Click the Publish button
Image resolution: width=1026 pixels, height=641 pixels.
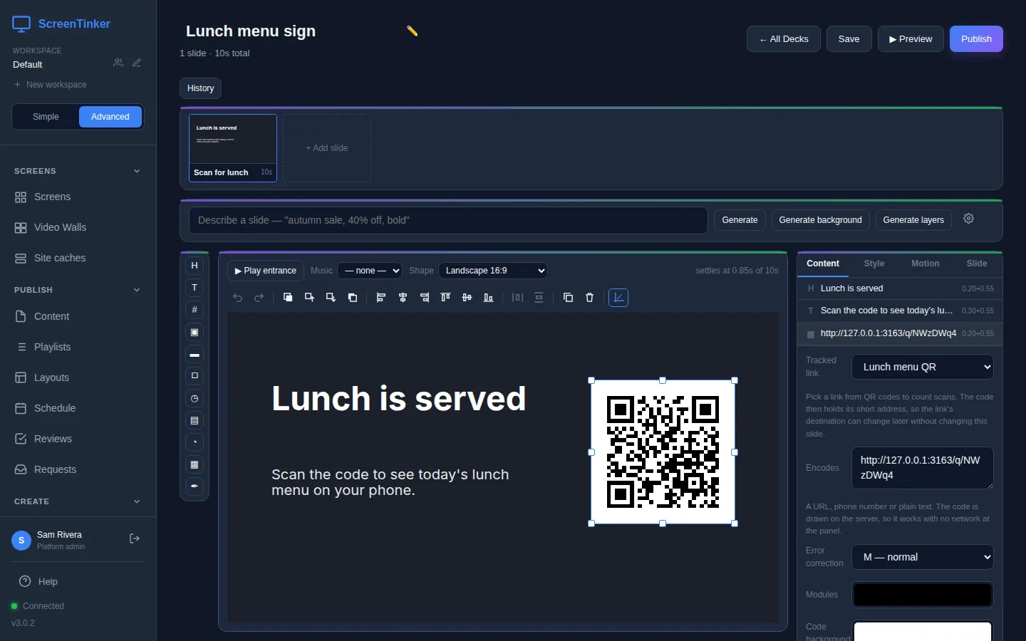976,39
